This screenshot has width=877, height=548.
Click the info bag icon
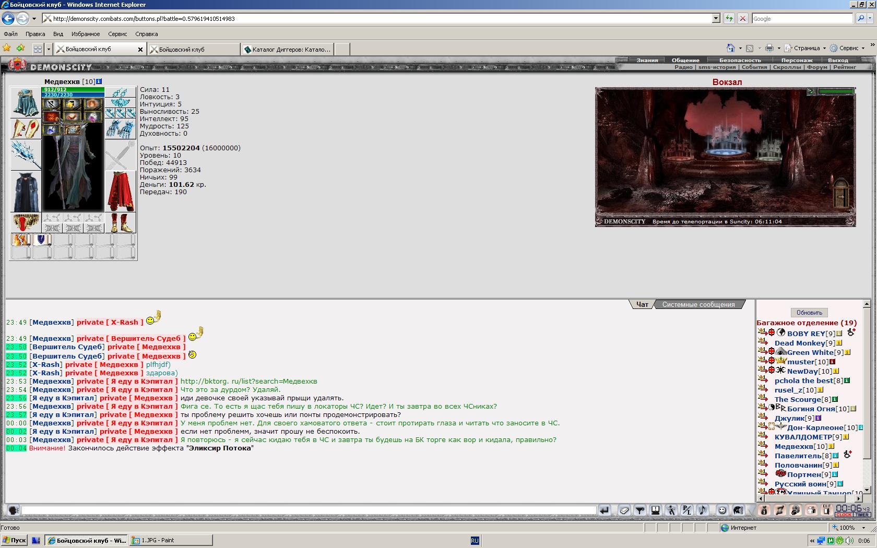point(764,510)
